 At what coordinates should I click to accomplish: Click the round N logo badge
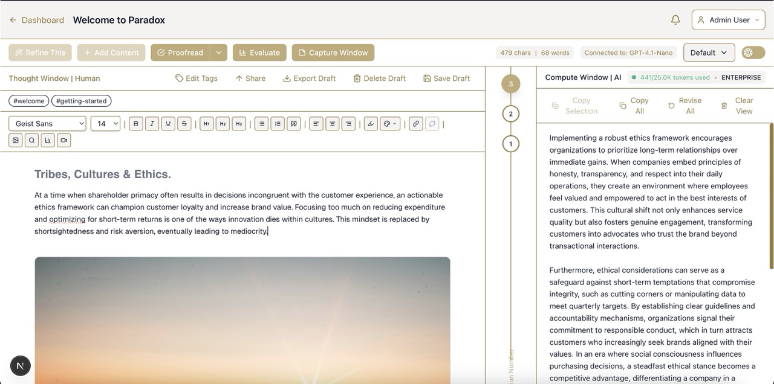(x=21, y=365)
